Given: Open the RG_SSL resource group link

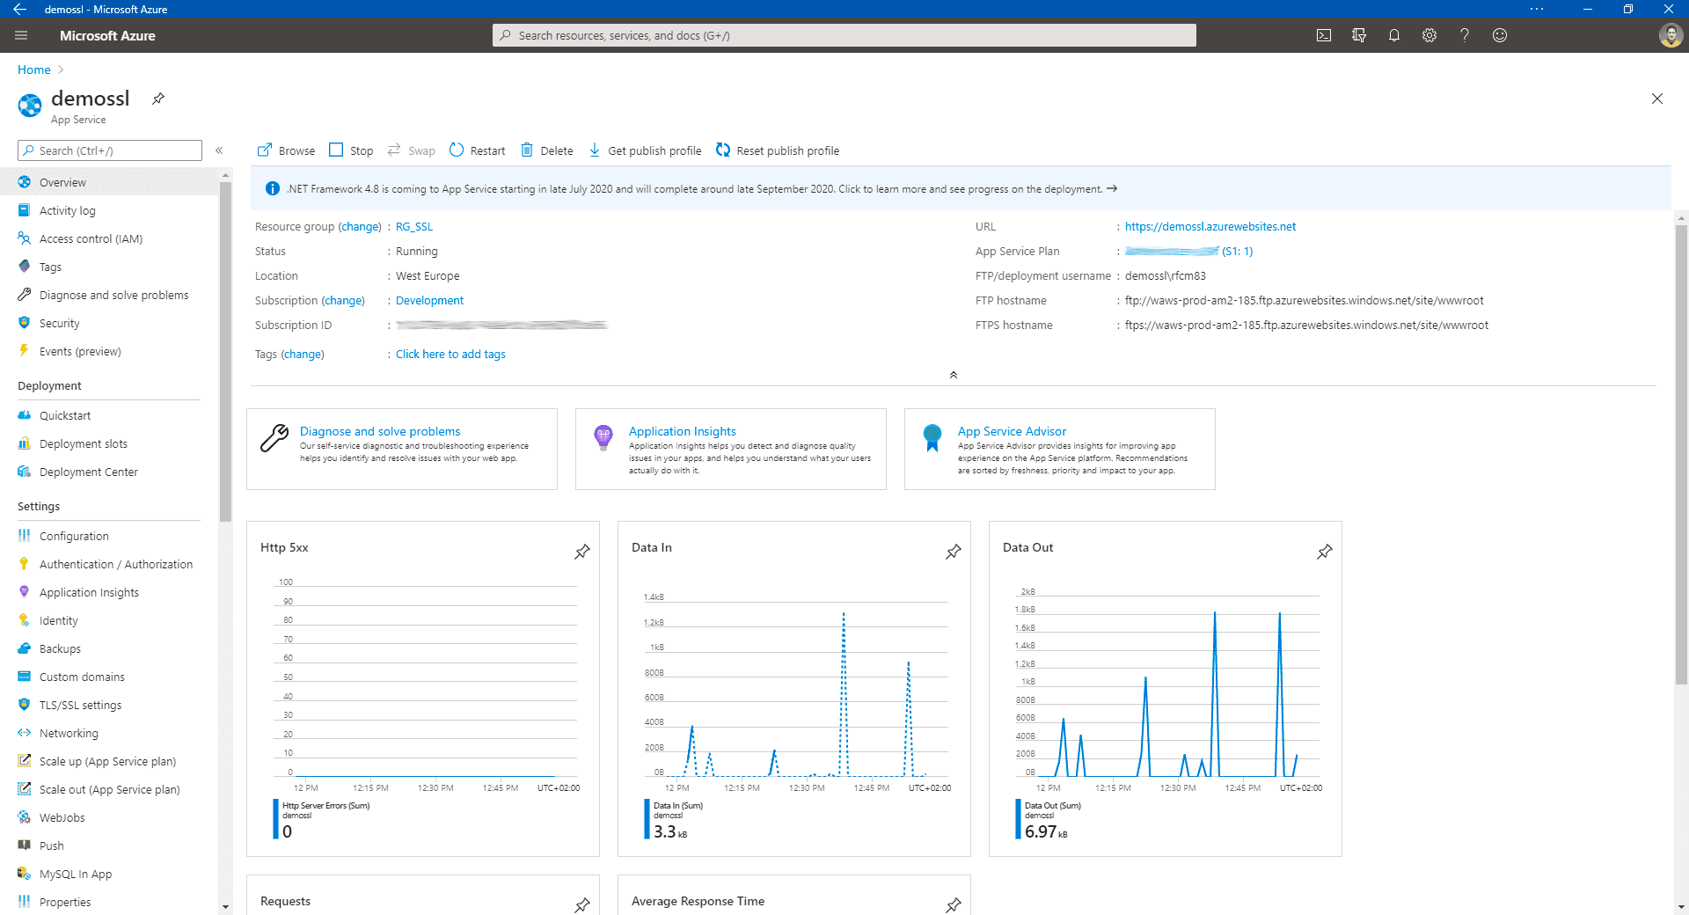Looking at the screenshot, I should [x=414, y=226].
